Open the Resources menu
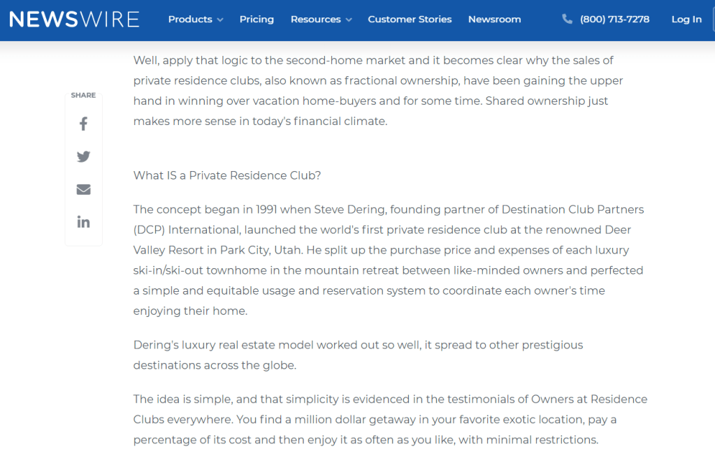 tap(315, 20)
